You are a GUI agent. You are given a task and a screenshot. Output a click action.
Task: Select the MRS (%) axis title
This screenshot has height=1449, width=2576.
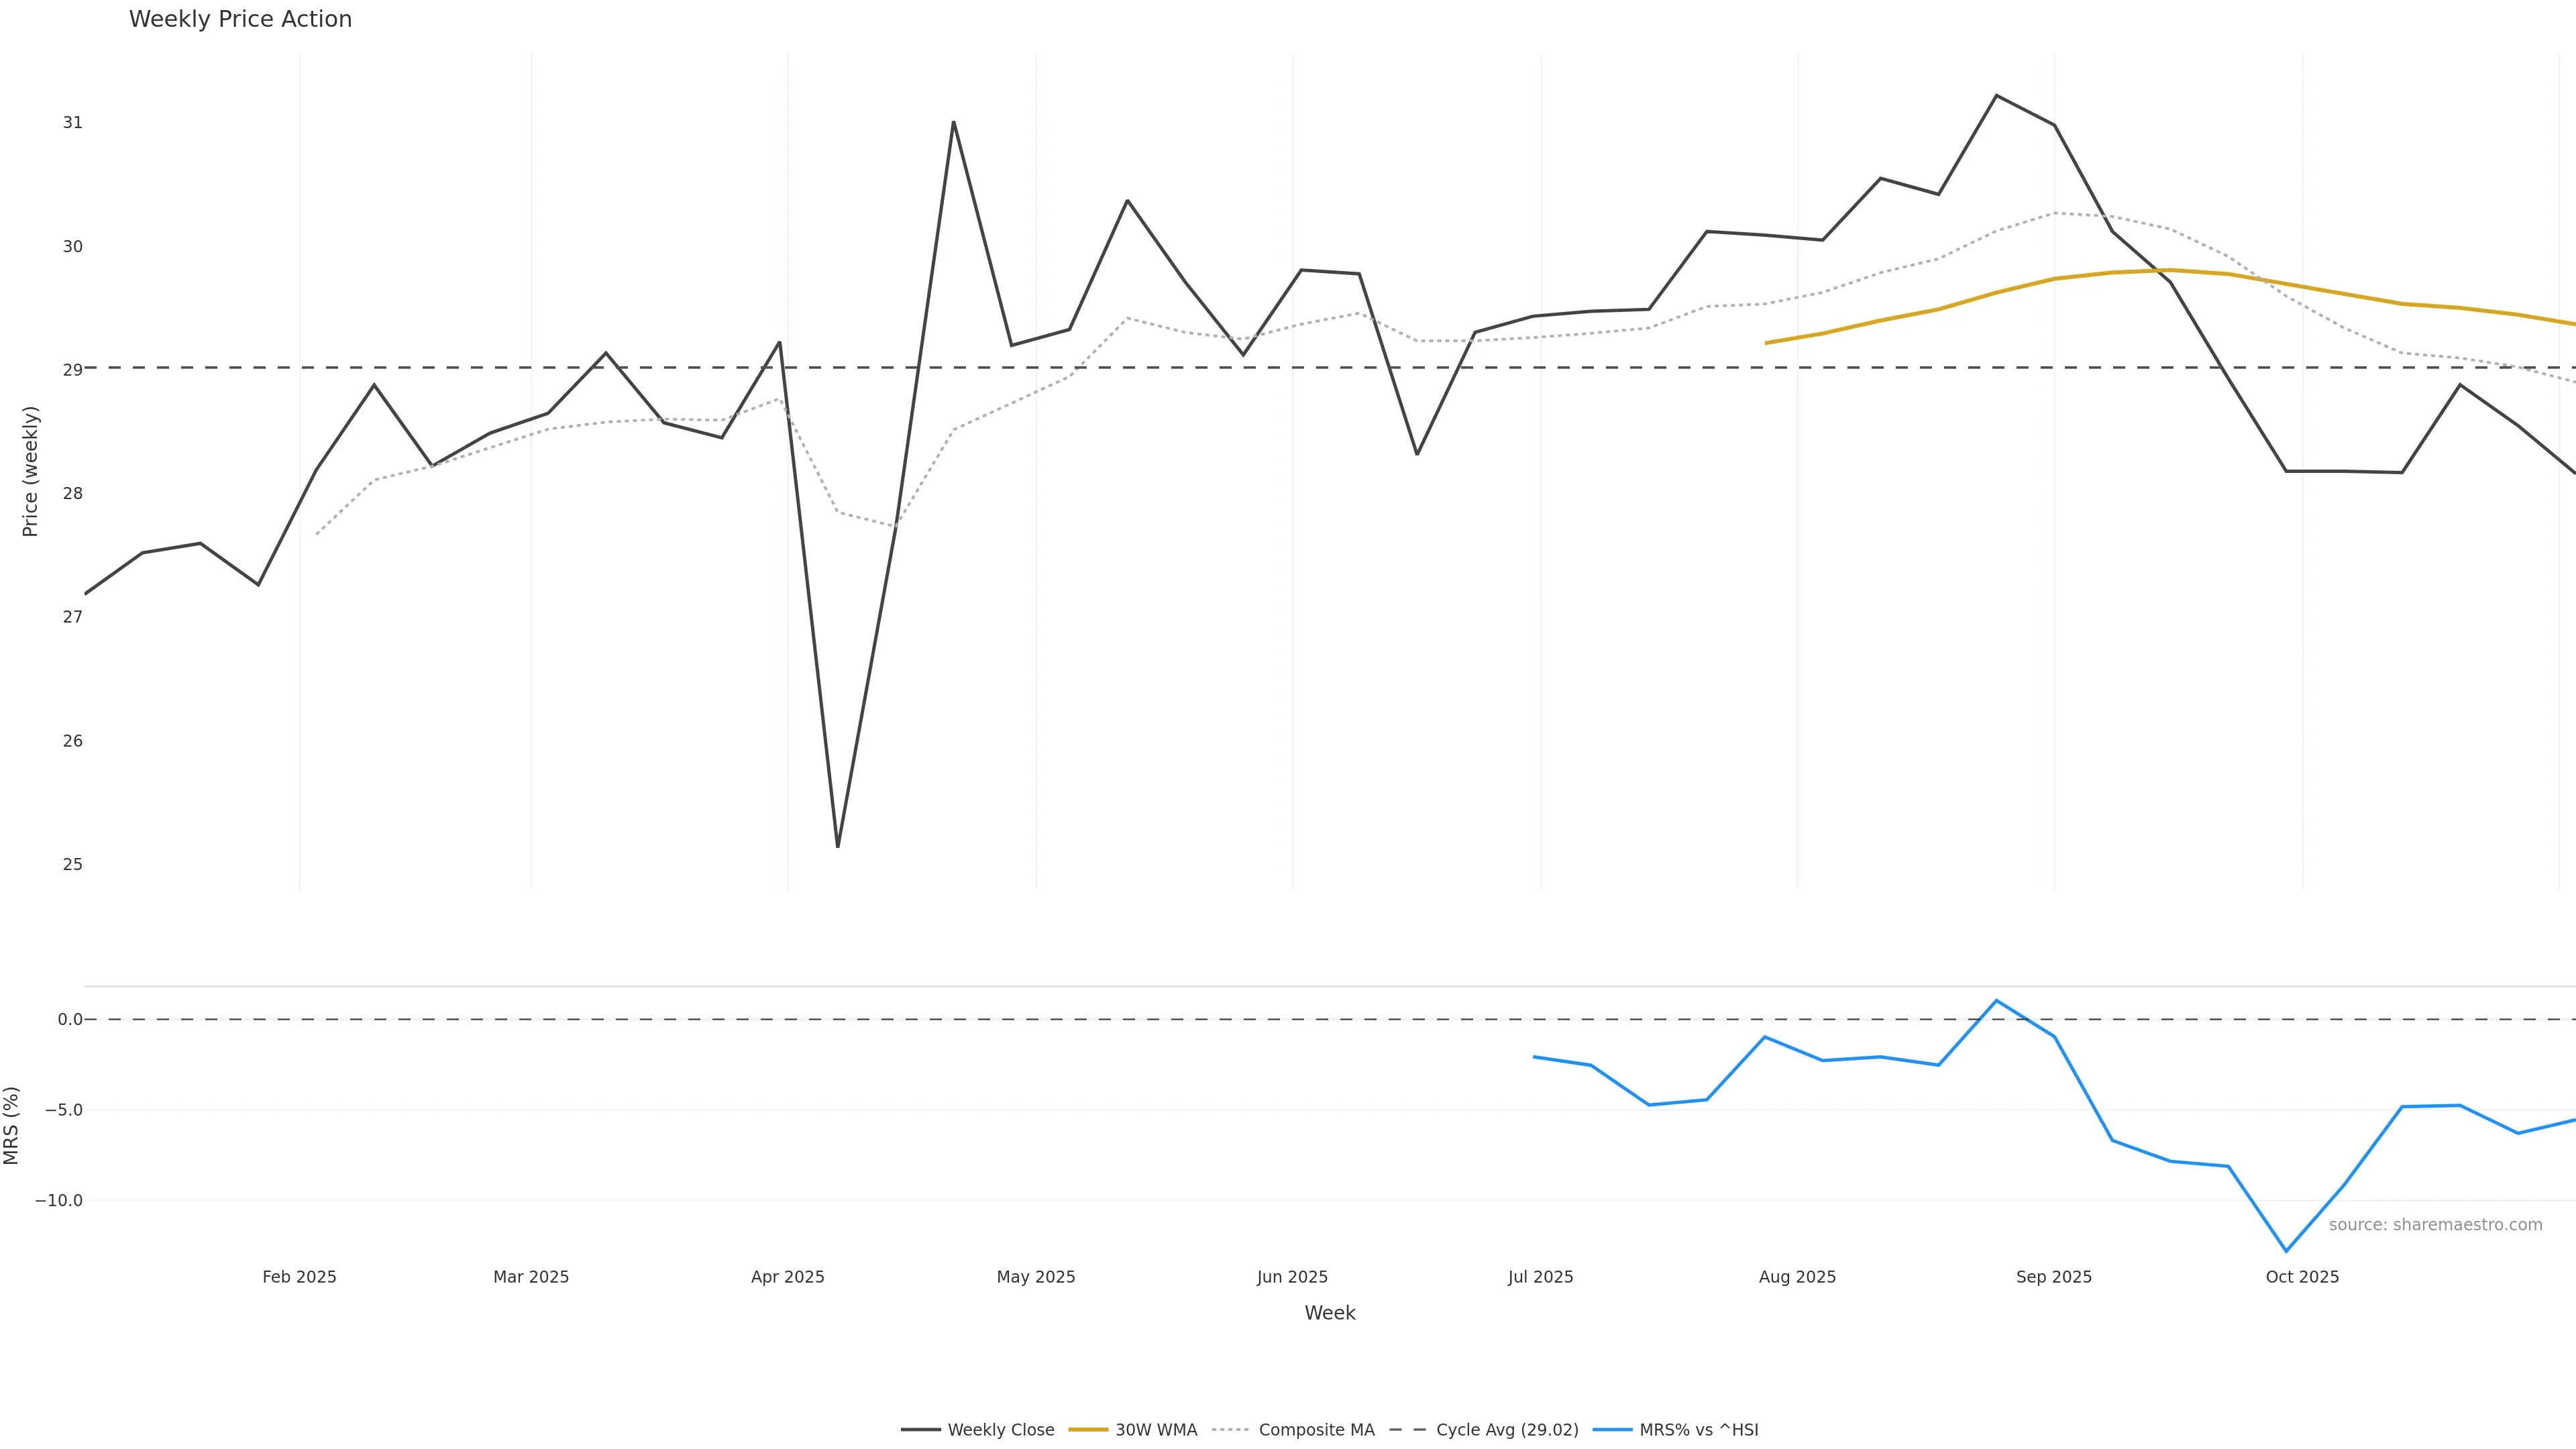click(12, 1125)
